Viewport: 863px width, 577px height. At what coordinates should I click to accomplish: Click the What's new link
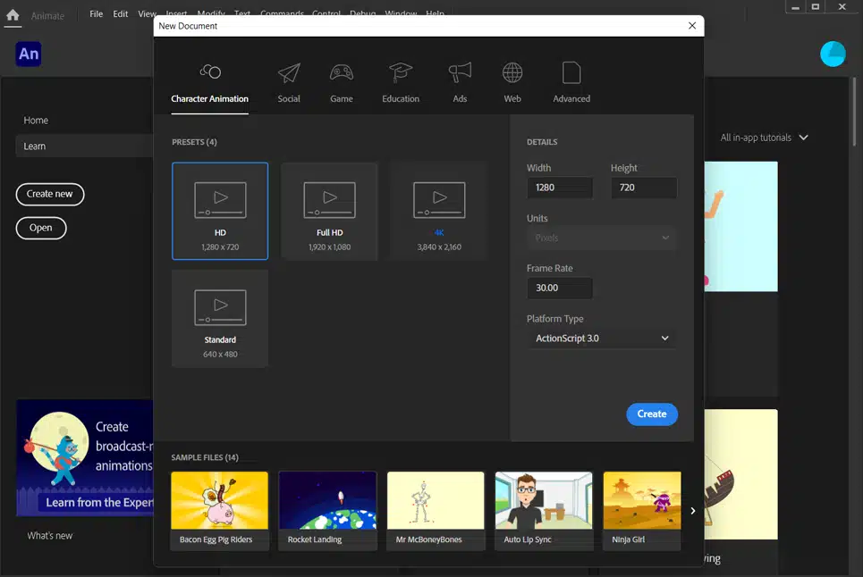[49, 535]
